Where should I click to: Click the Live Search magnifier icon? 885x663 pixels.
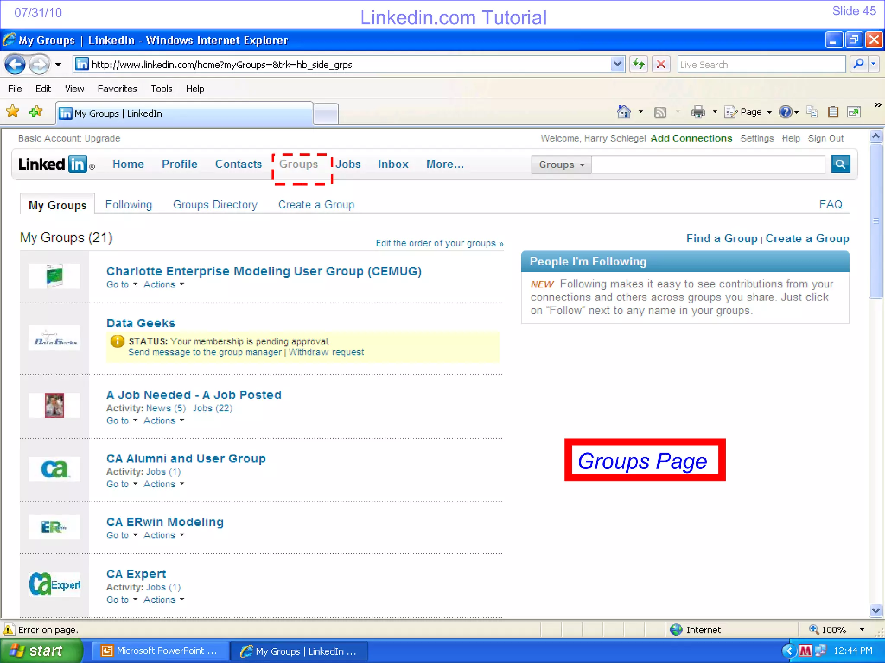pos(859,64)
